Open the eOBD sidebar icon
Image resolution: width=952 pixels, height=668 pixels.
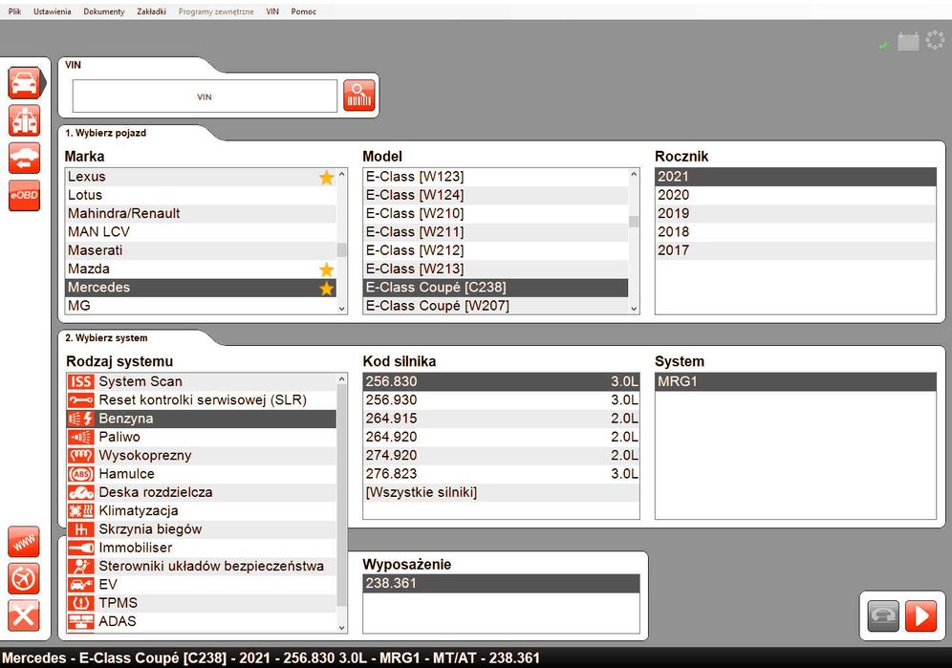[x=24, y=196]
